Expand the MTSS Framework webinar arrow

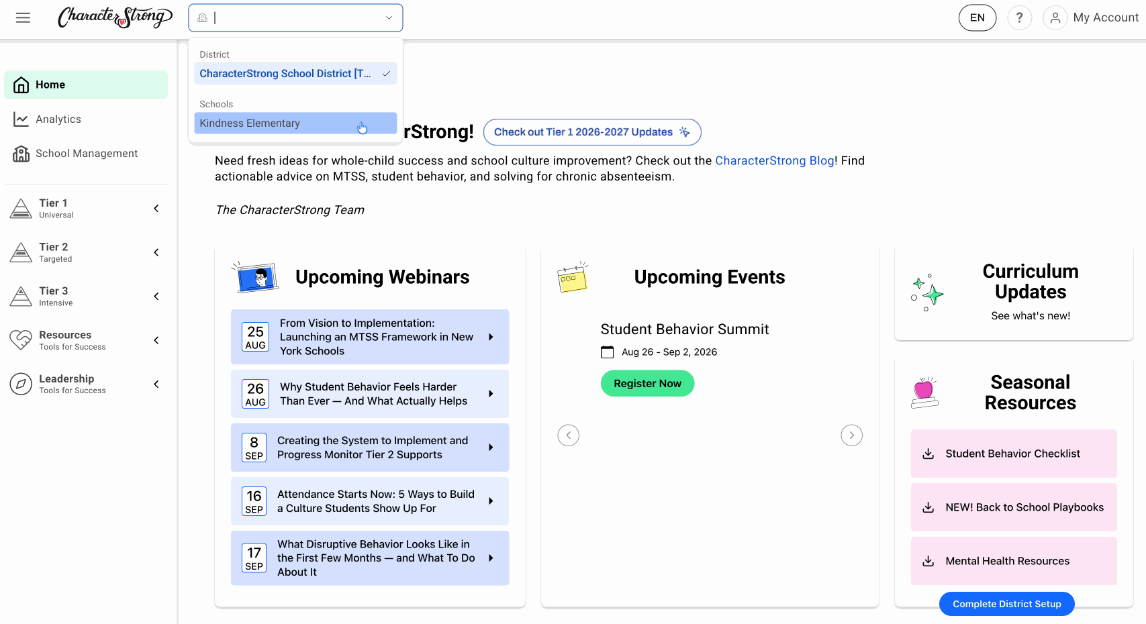tap(491, 337)
